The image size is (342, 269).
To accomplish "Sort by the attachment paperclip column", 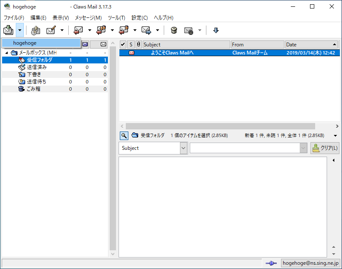I will click(x=139, y=44).
